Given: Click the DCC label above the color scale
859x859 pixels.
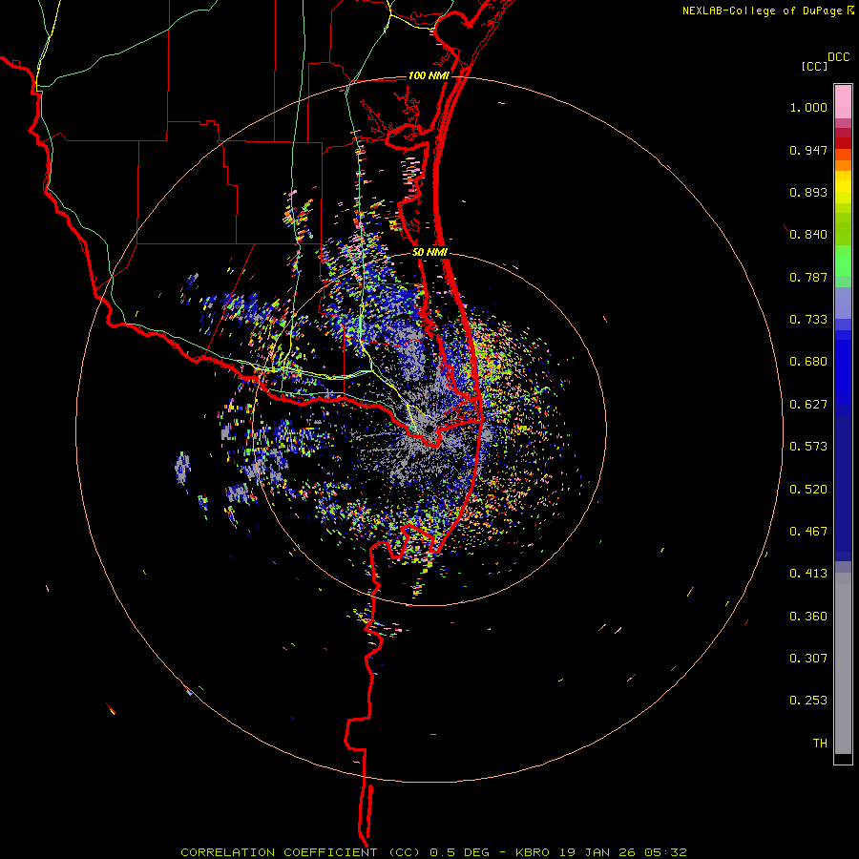Looking at the screenshot, I should (839, 57).
